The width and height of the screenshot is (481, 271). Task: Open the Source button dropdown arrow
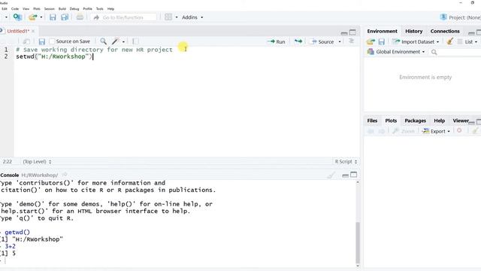click(x=340, y=42)
